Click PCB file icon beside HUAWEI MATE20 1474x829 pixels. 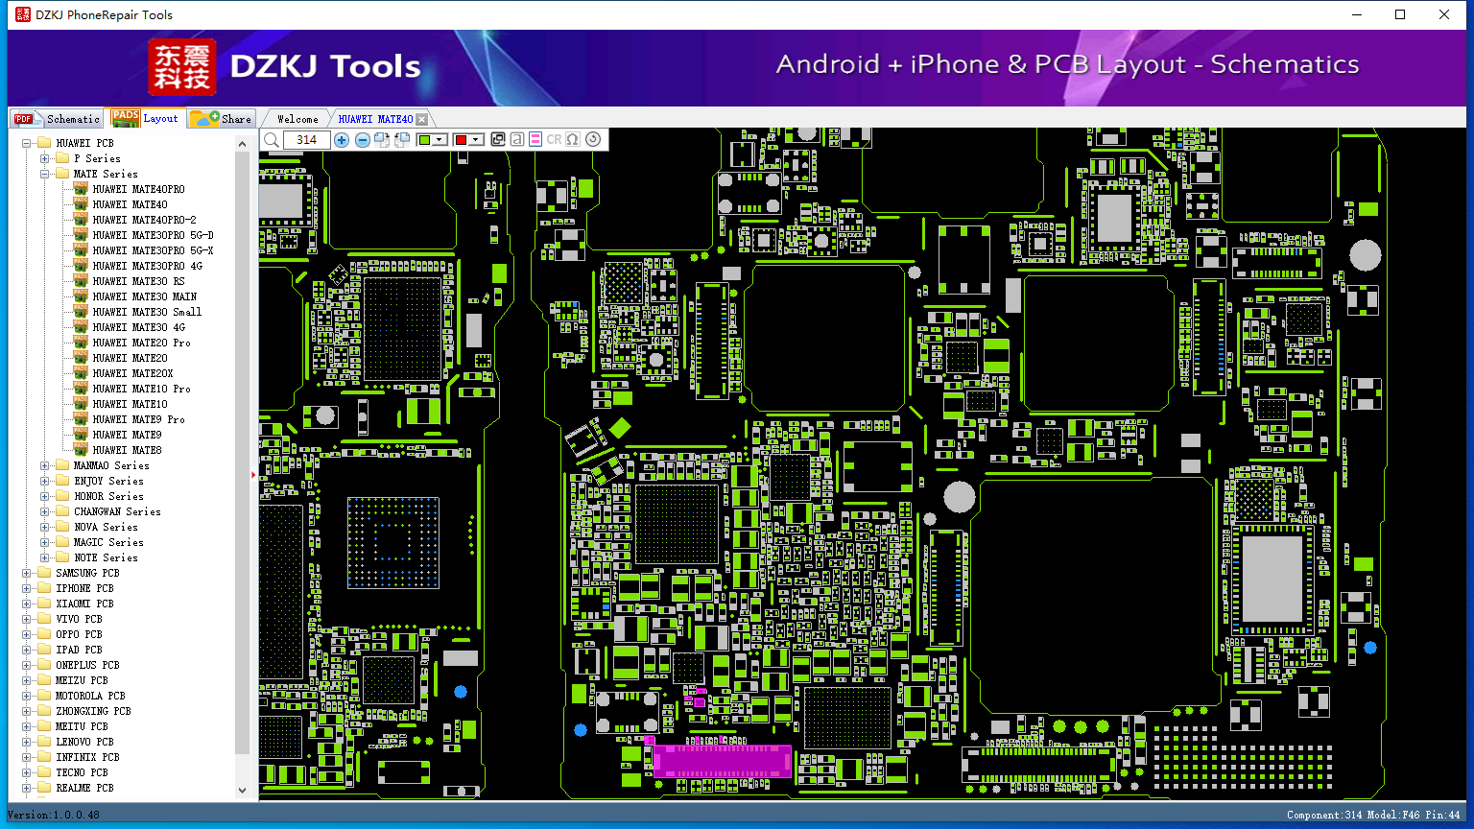pyautogui.click(x=81, y=358)
